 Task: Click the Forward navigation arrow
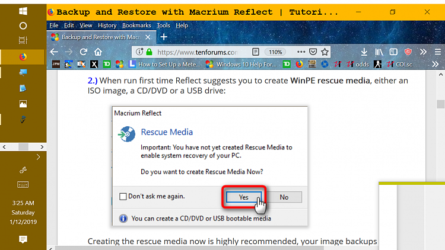pos(68,52)
